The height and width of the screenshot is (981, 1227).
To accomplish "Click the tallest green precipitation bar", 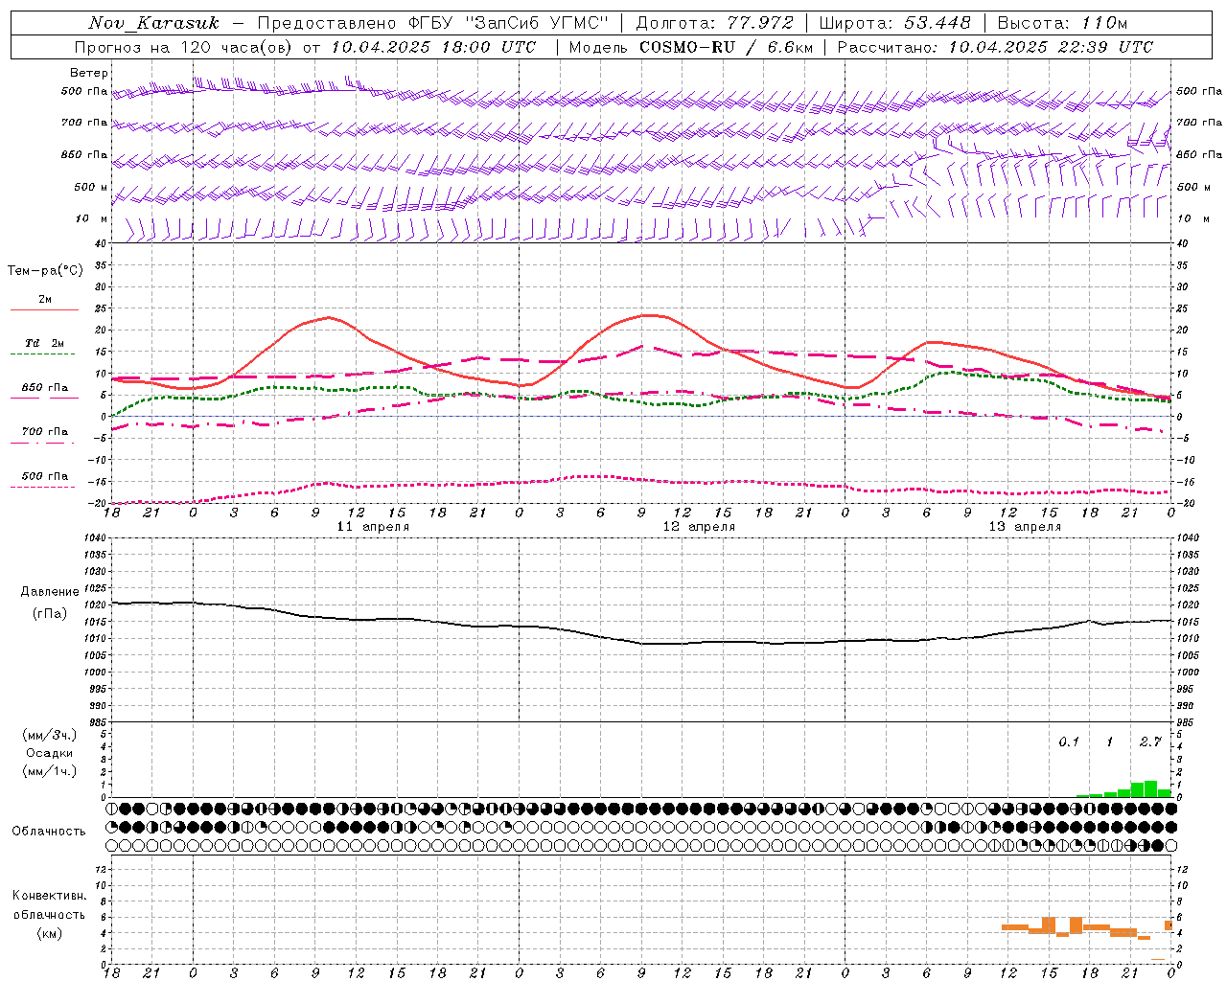I will tap(1150, 788).
